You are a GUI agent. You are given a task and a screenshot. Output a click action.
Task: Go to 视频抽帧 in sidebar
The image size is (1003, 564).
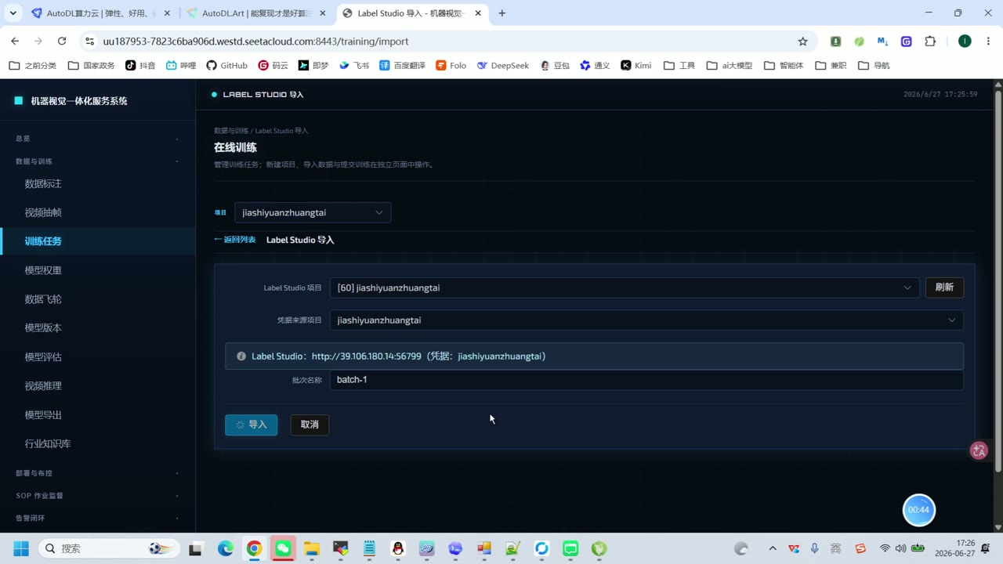43,212
